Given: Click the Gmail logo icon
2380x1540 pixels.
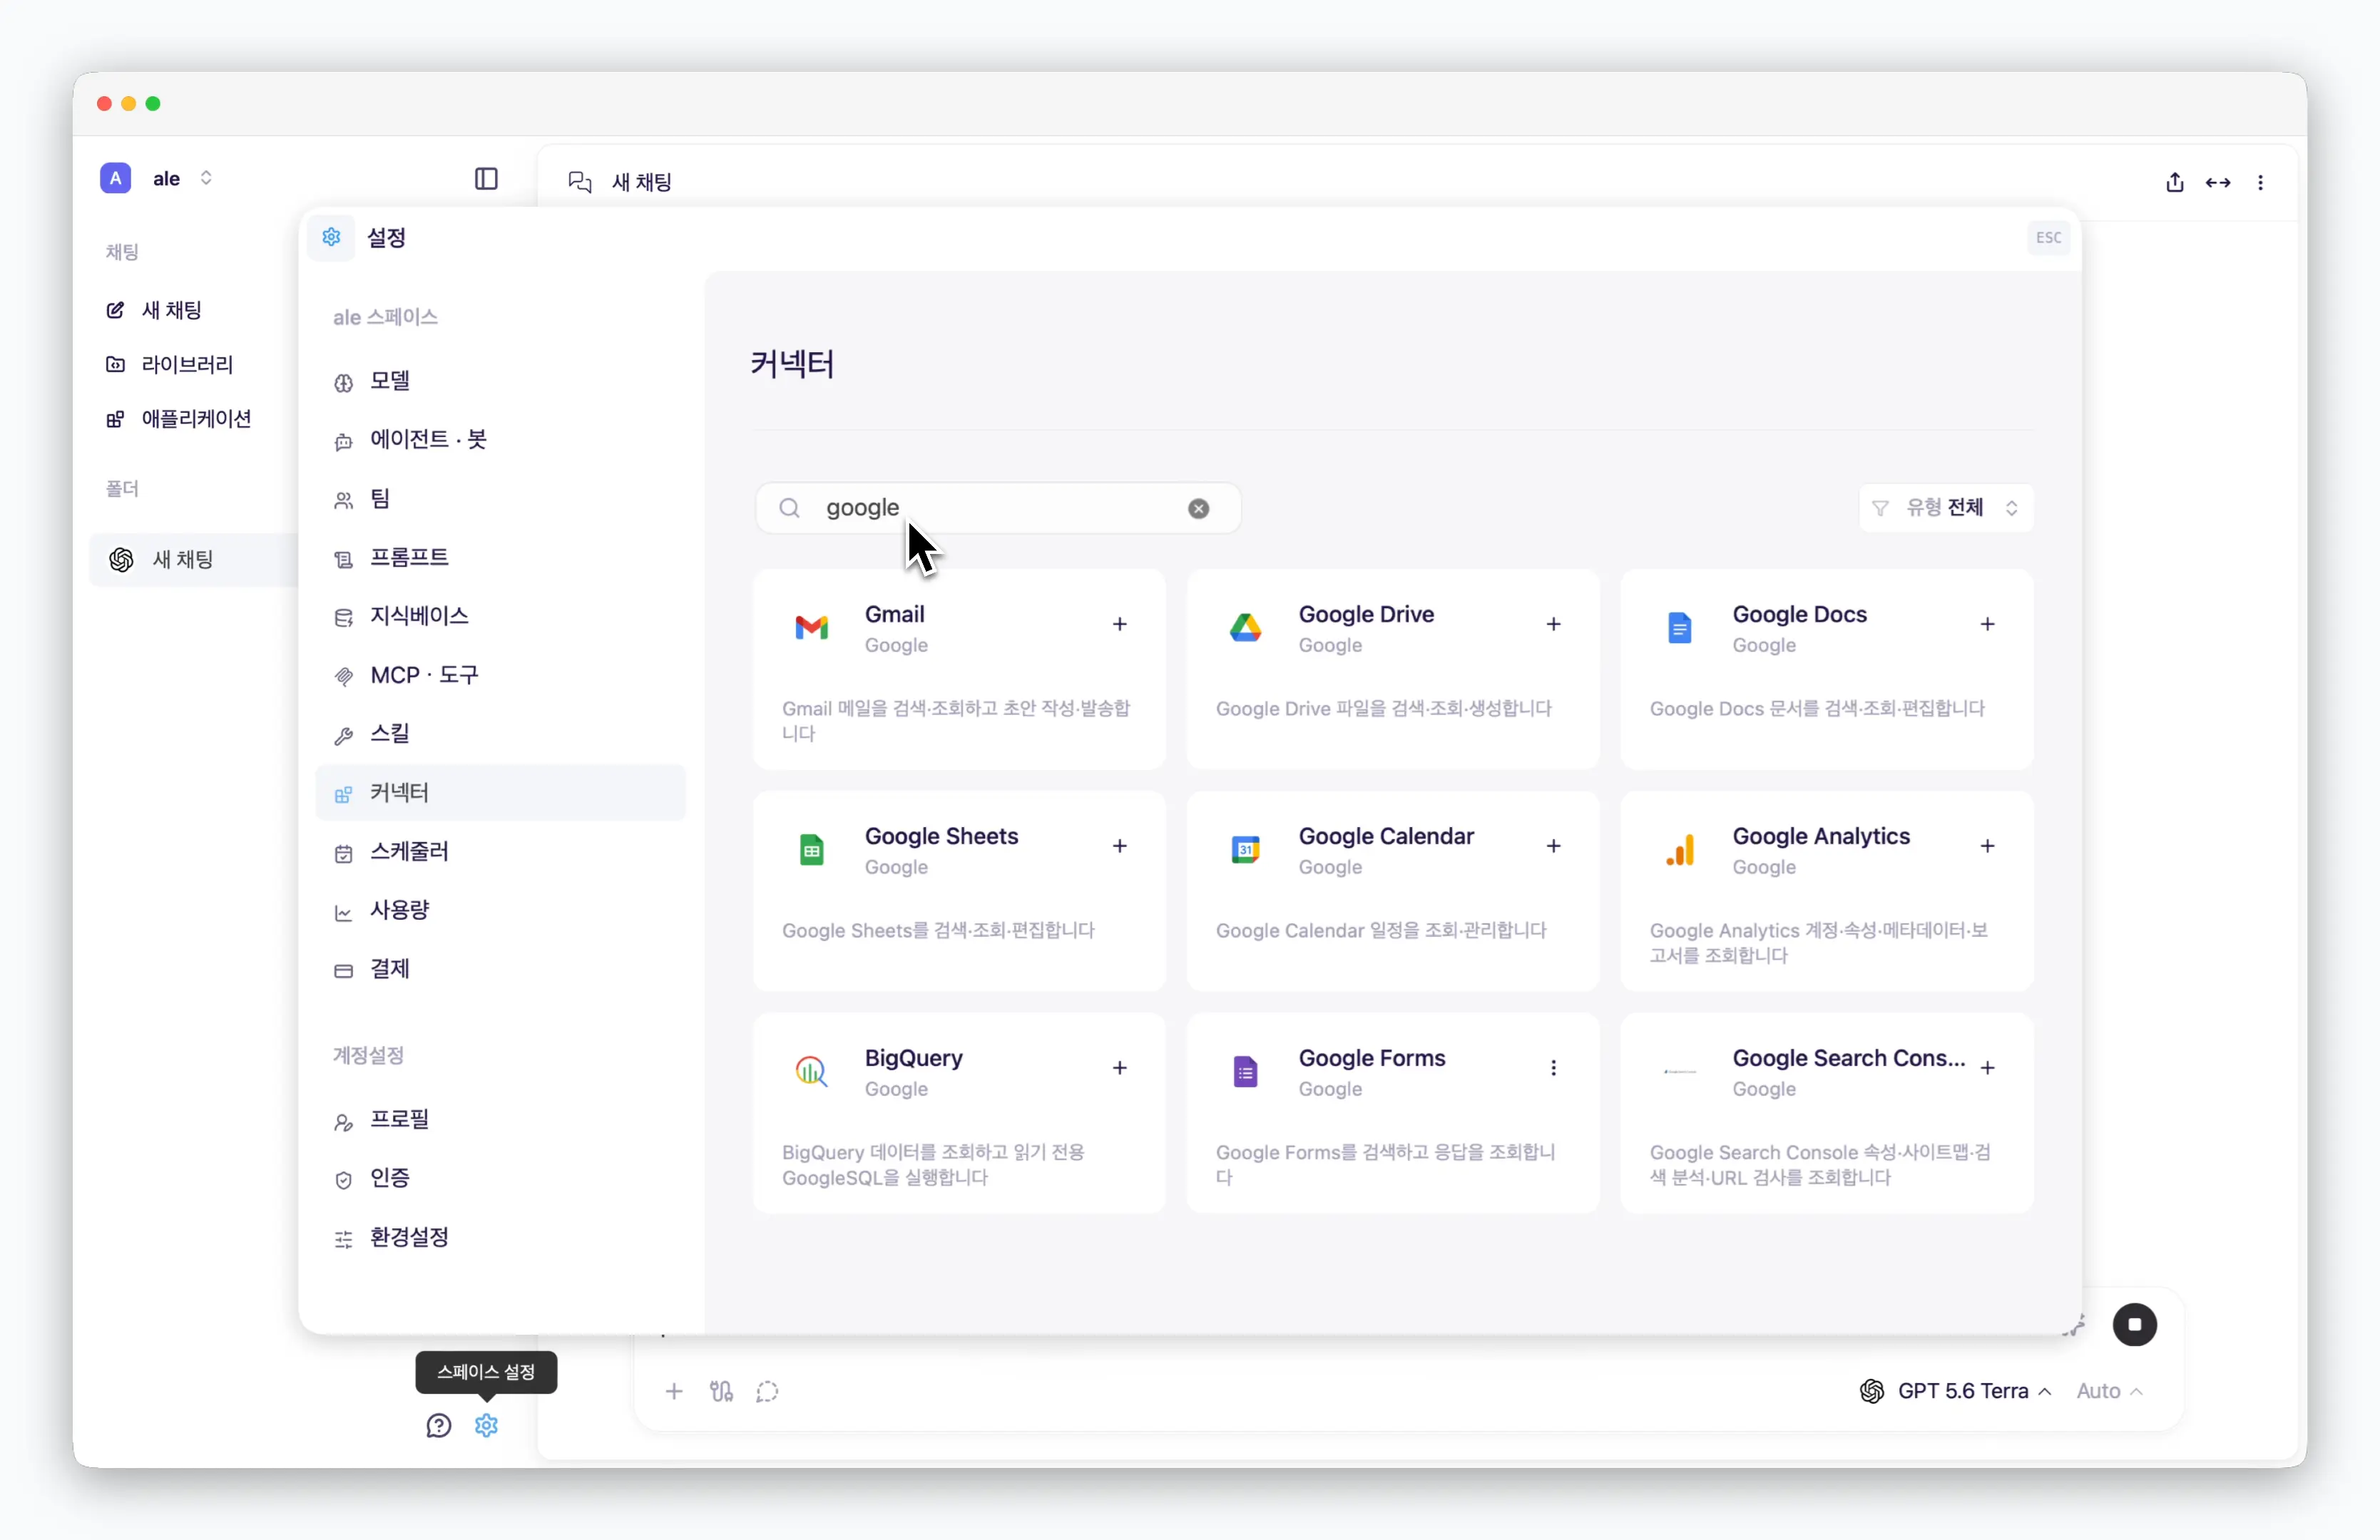Looking at the screenshot, I should pyautogui.click(x=811, y=627).
